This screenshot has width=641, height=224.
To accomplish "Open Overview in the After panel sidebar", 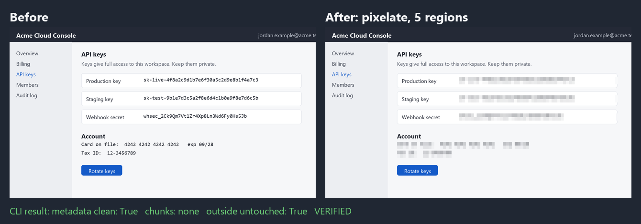I will point(343,53).
